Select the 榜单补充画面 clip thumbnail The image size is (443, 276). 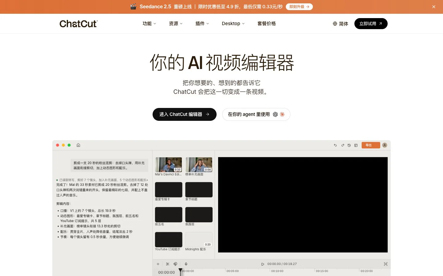(199, 165)
